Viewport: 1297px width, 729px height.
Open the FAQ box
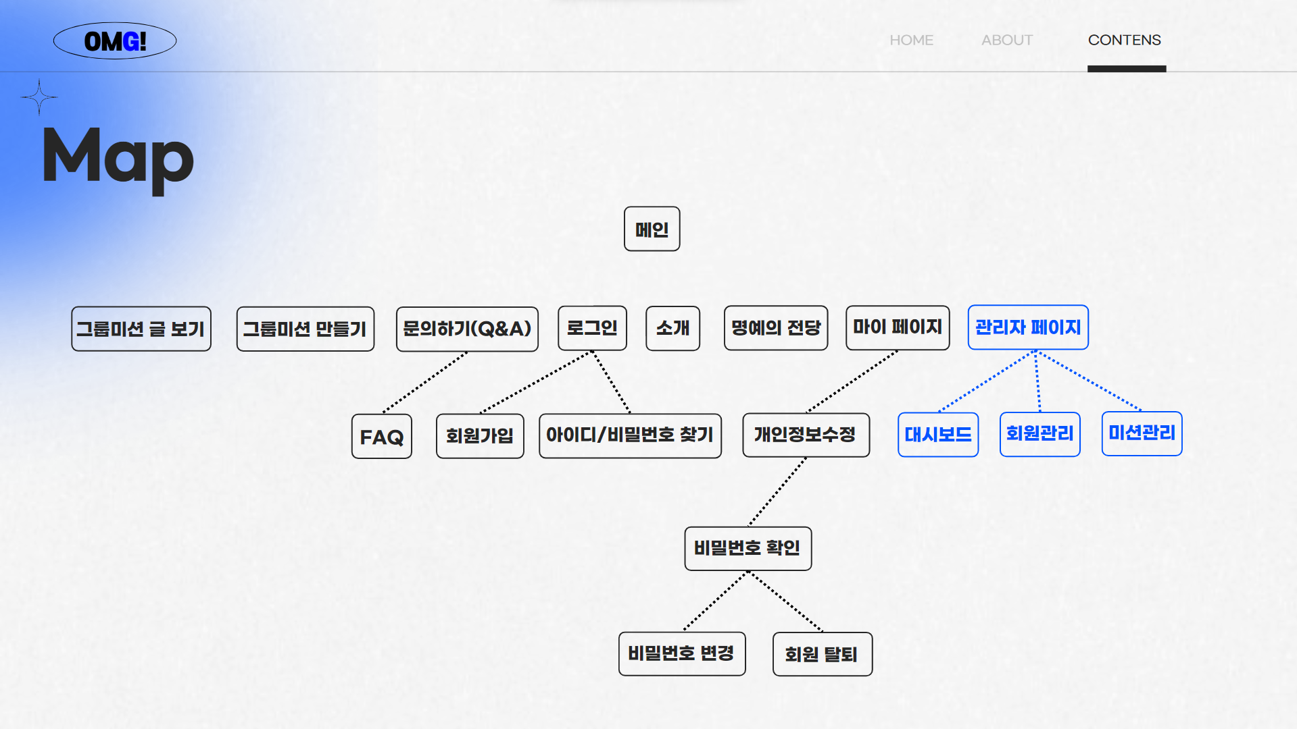pos(382,437)
